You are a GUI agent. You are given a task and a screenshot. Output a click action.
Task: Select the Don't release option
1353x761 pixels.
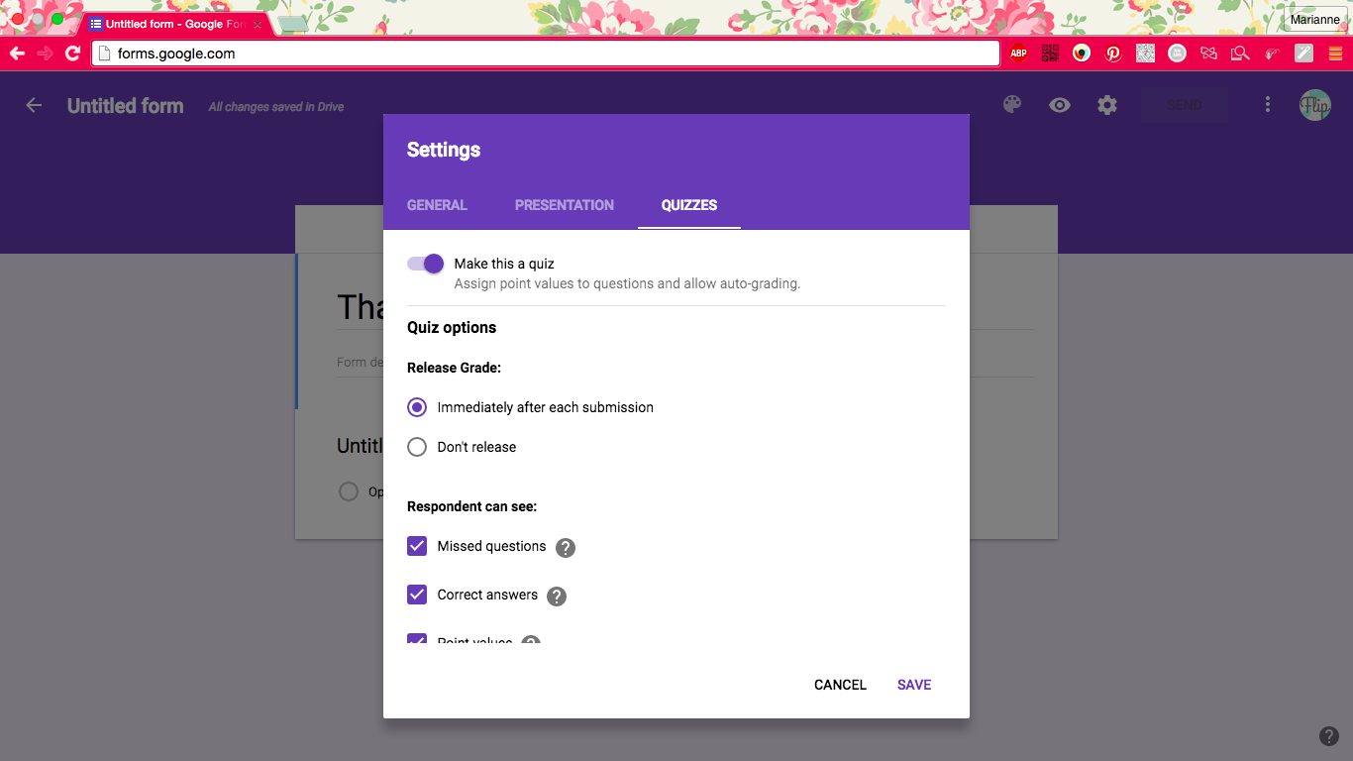(x=417, y=447)
